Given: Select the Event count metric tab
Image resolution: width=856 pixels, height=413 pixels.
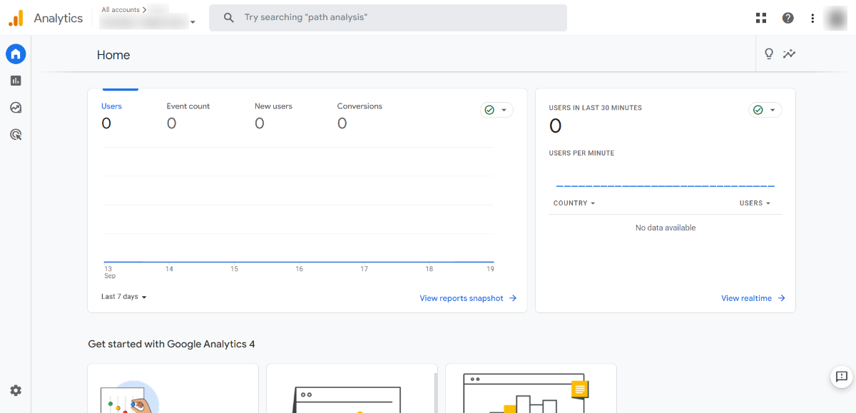Looking at the screenshot, I should click(188, 115).
